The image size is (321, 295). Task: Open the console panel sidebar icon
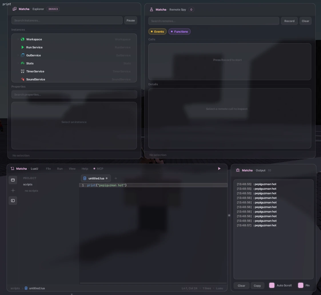(x=13, y=201)
